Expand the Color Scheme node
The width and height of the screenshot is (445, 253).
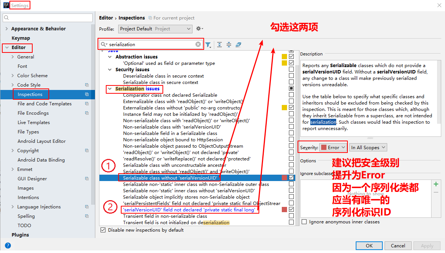click(x=12, y=75)
